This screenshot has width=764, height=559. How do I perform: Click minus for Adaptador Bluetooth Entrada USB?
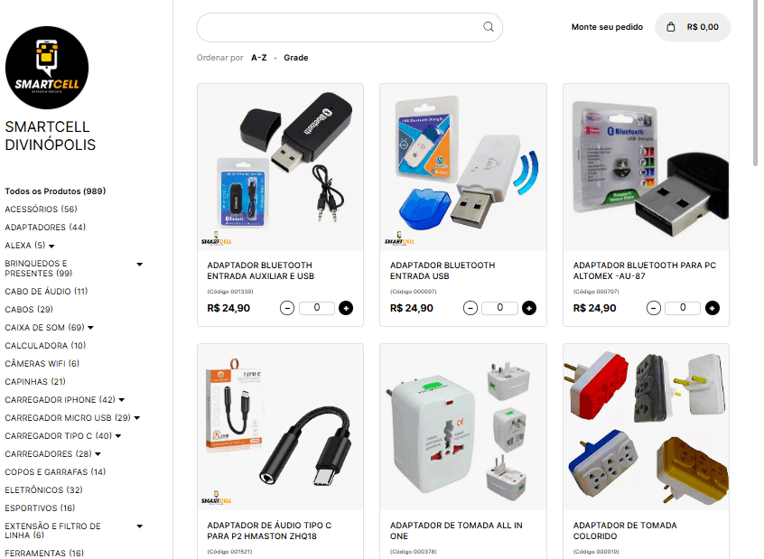pos(471,308)
